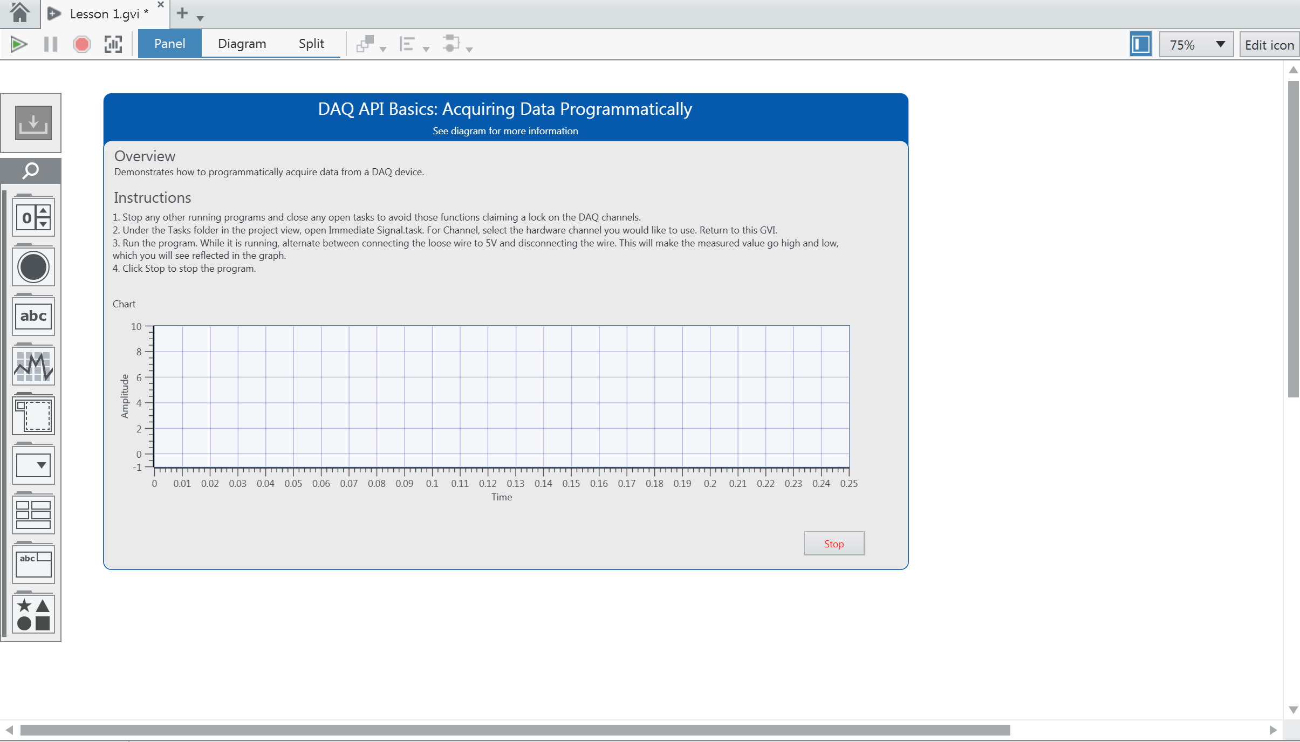Open the Text controls palette
1300x742 pixels.
pyautogui.click(x=33, y=317)
